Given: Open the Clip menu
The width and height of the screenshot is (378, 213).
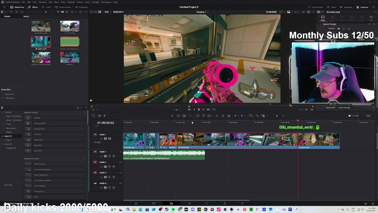Looking at the screenshot, I should pos(50,2).
